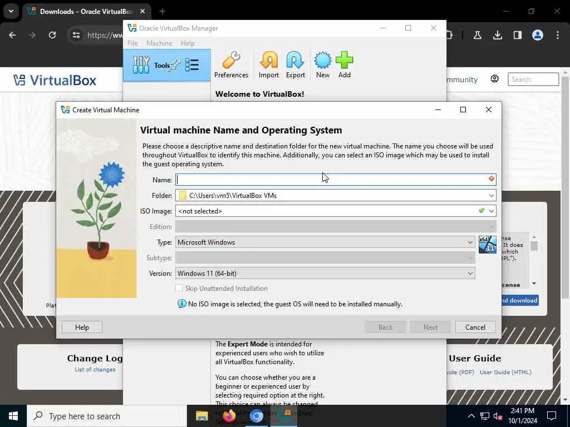
Task: Click the browser side panel icon
Action: [517, 35]
